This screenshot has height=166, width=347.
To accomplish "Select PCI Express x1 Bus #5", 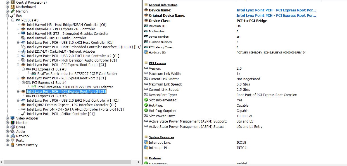I will [49, 96].
